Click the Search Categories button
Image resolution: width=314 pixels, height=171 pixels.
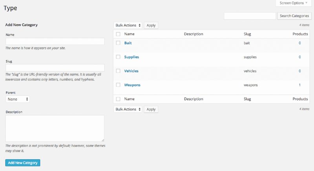pos(294,16)
